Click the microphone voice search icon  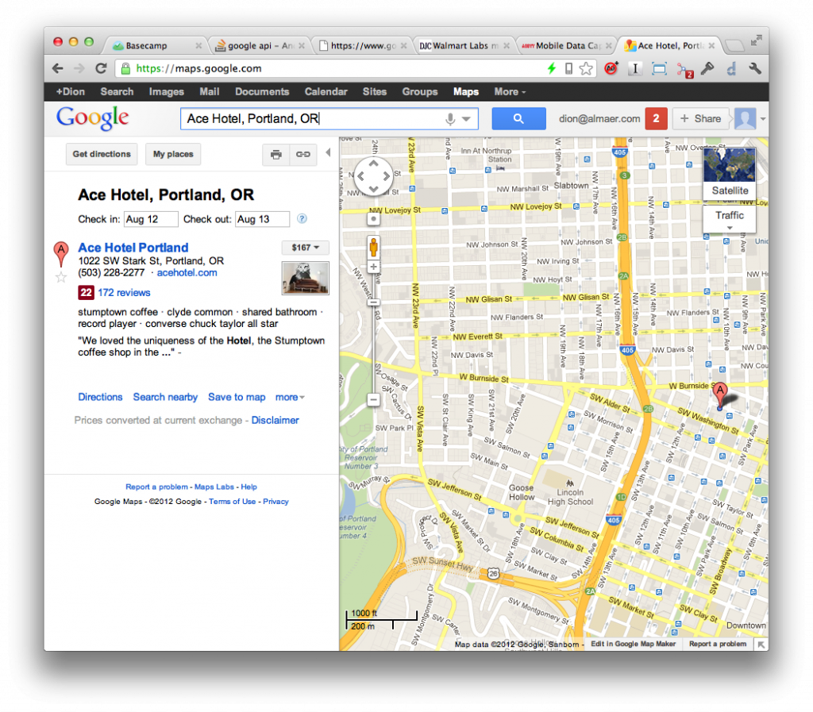[450, 119]
